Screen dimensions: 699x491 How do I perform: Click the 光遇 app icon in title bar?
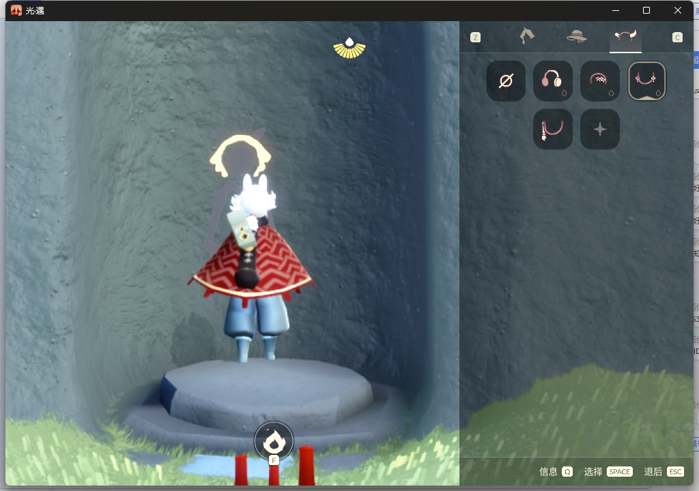pyautogui.click(x=16, y=10)
